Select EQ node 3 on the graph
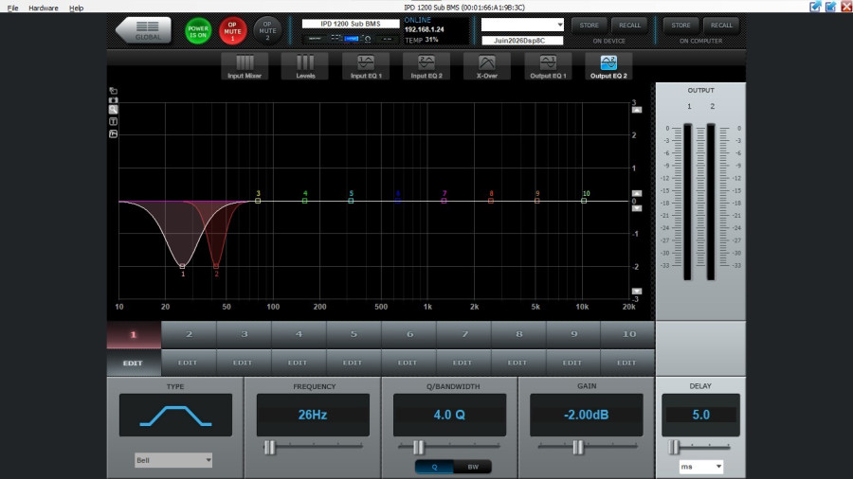 258,201
